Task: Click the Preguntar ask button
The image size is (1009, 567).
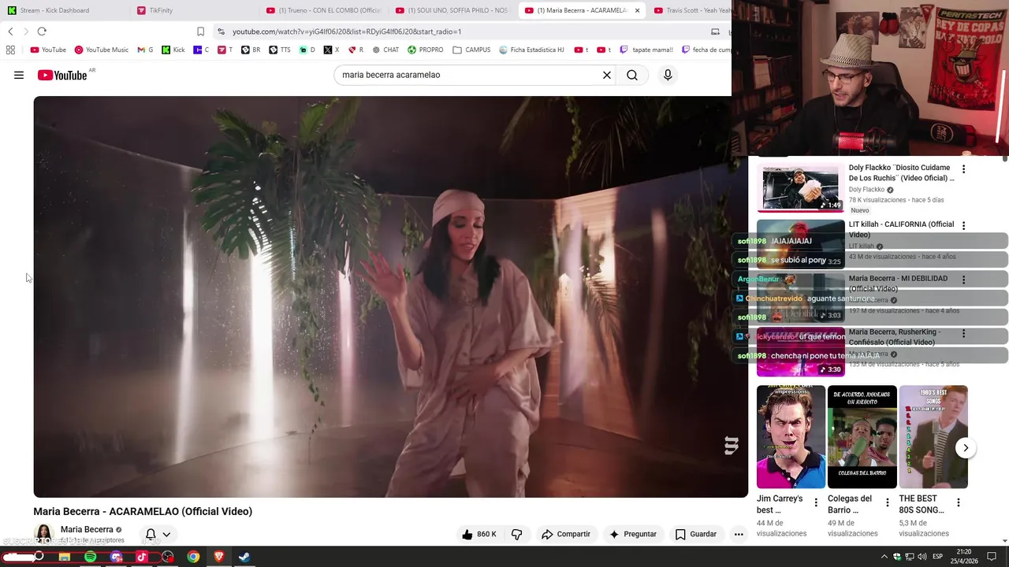Action: 632,534
